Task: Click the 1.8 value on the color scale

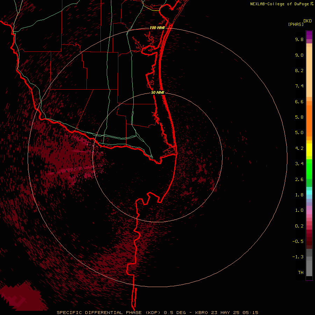Action: click(x=299, y=195)
